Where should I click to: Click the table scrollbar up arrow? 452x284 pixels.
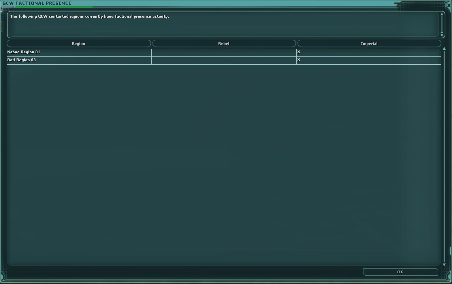click(x=444, y=49)
